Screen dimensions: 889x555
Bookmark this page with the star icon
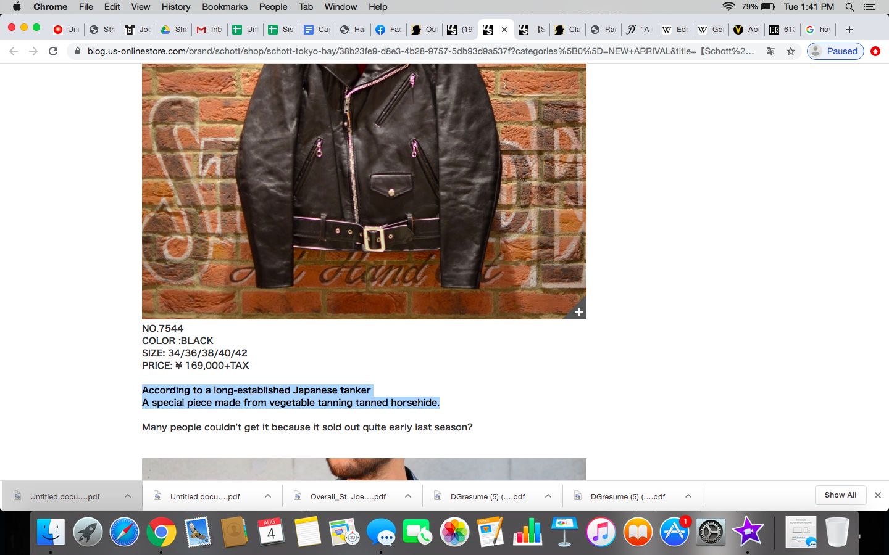click(791, 51)
